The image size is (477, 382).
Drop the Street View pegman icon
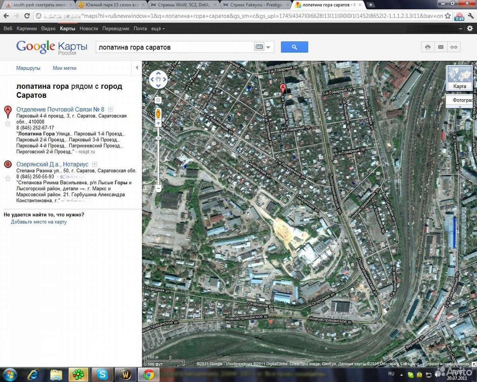pyautogui.click(x=158, y=113)
